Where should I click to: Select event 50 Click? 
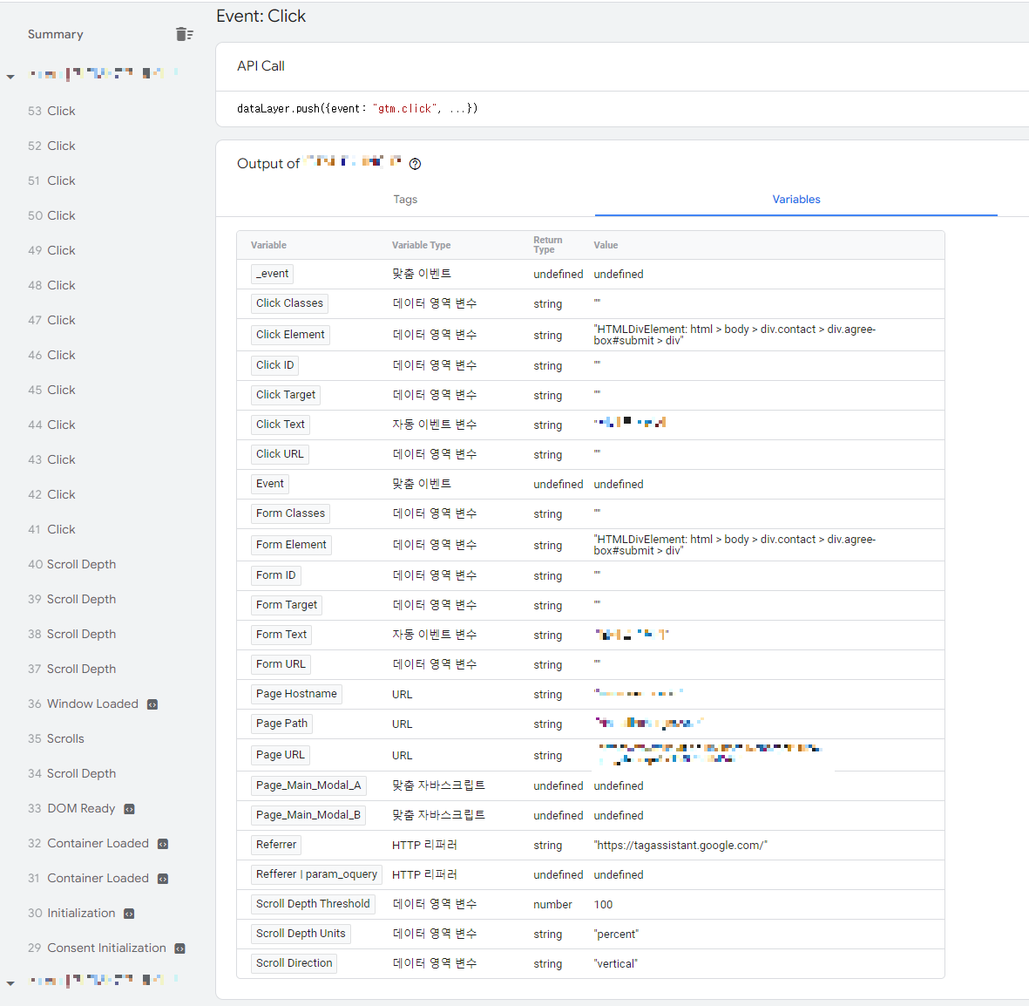pyautogui.click(x=52, y=215)
